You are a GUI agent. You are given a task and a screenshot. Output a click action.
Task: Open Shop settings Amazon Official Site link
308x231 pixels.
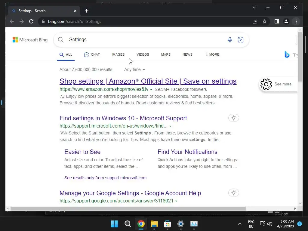148,81
